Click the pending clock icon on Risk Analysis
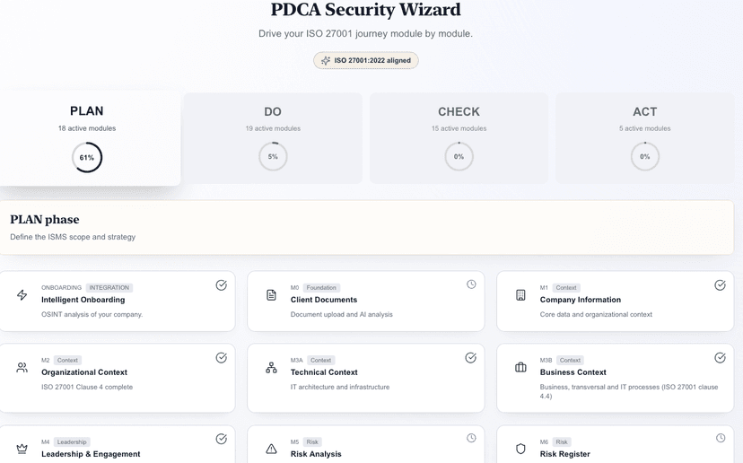 (471, 438)
